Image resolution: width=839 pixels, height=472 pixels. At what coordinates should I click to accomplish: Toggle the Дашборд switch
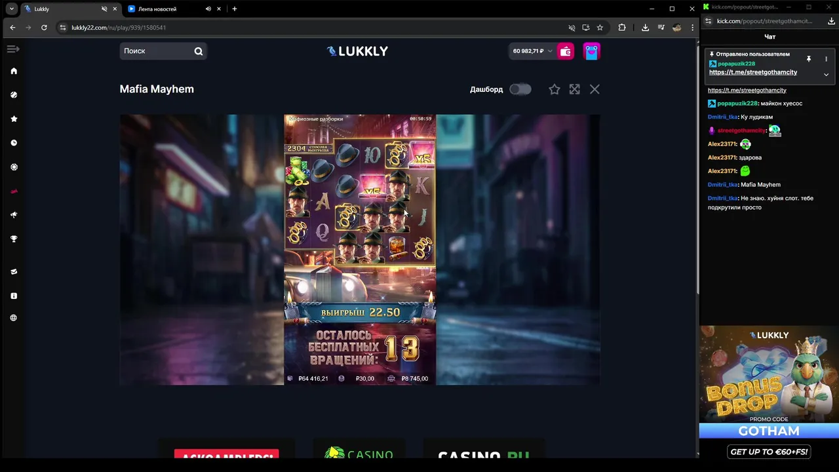(520, 89)
